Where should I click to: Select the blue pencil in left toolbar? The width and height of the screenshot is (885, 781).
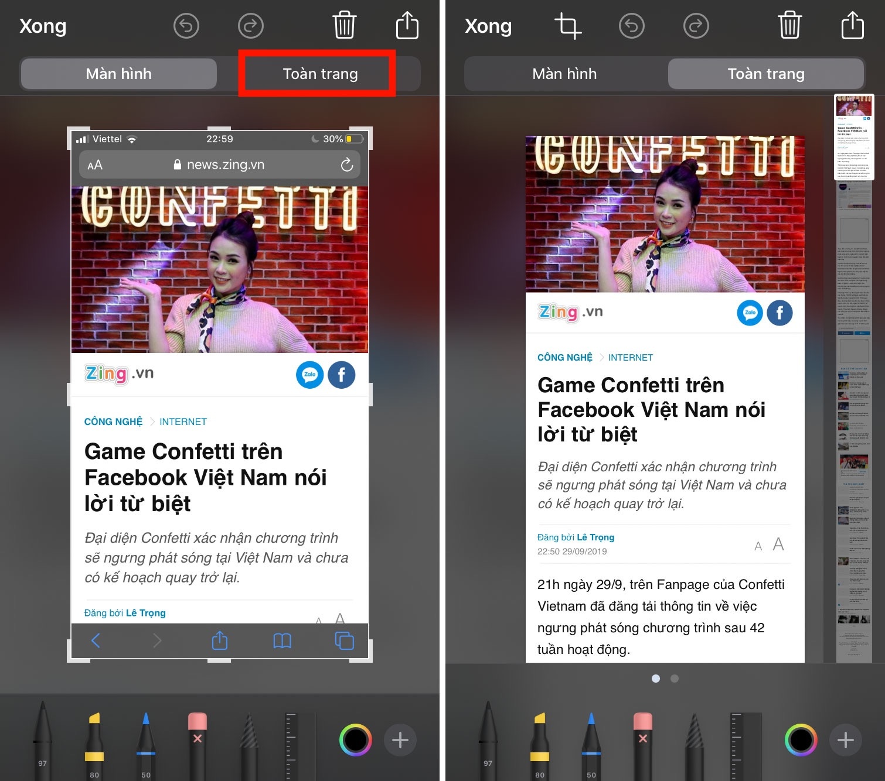click(x=146, y=744)
